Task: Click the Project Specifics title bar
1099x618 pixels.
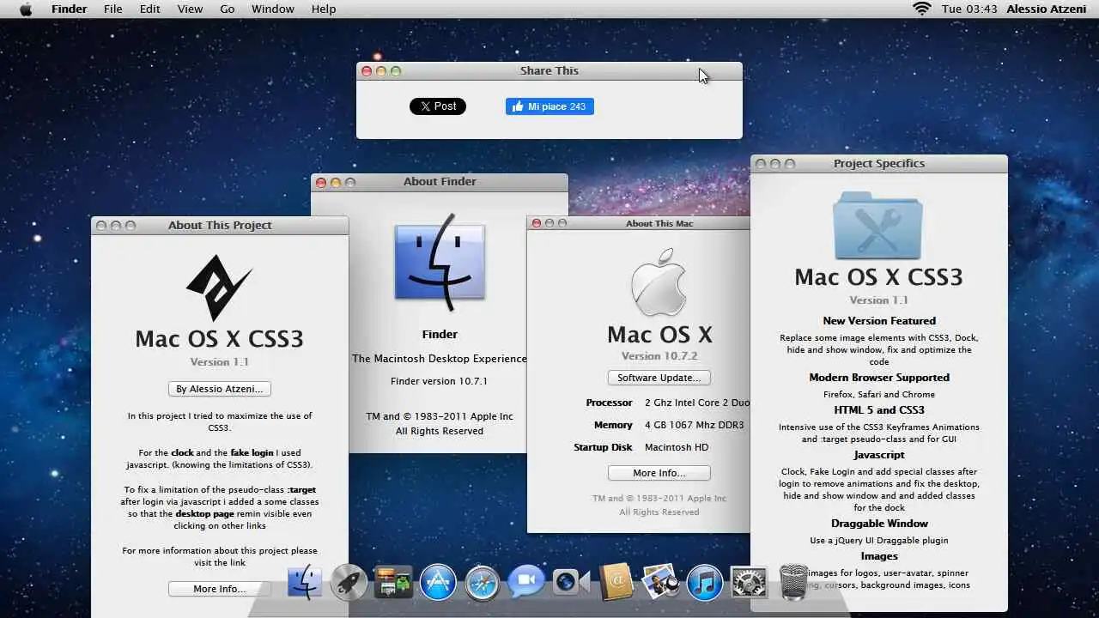Action: pos(879,163)
